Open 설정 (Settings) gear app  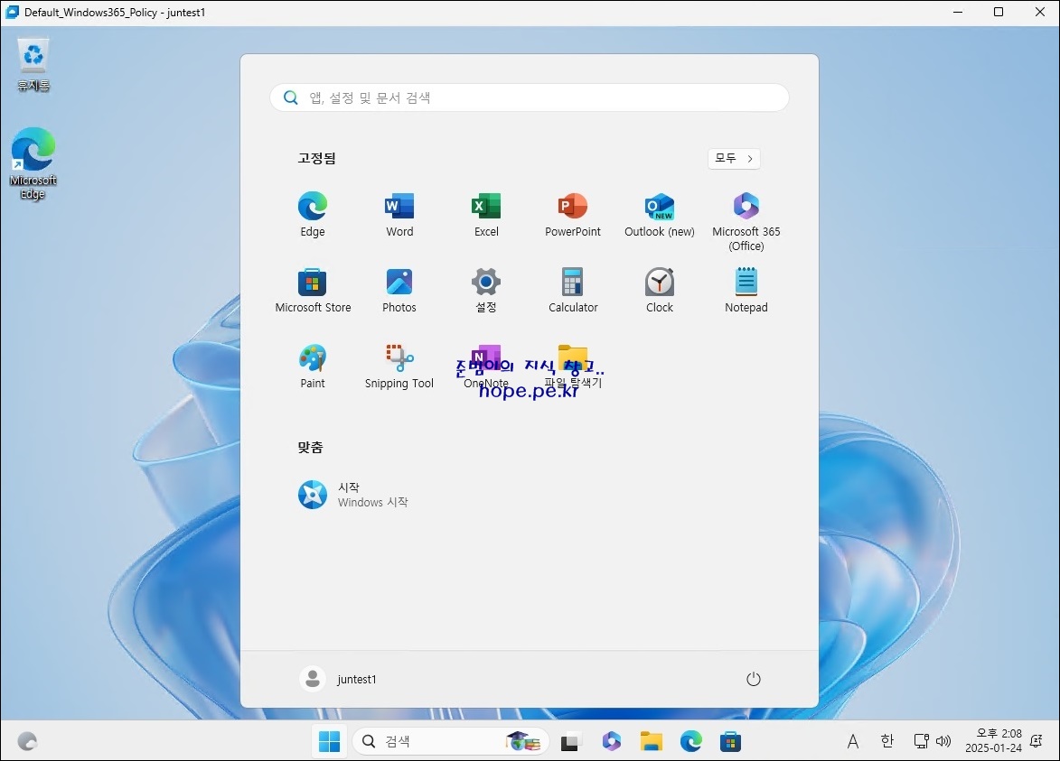point(486,291)
